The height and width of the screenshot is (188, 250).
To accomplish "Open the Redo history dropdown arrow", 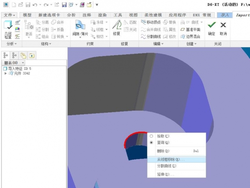I will (x=51, y=5).
